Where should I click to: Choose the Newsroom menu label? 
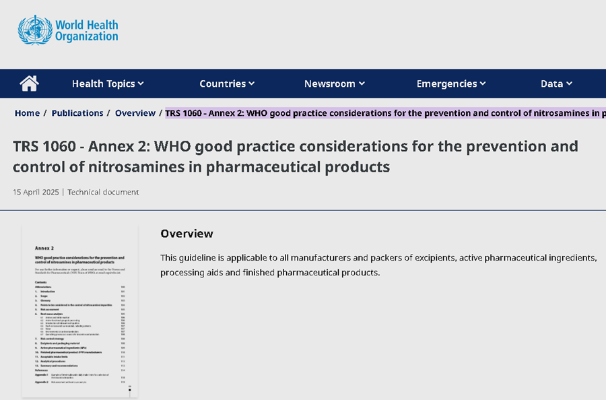click(x=329, y=84)
